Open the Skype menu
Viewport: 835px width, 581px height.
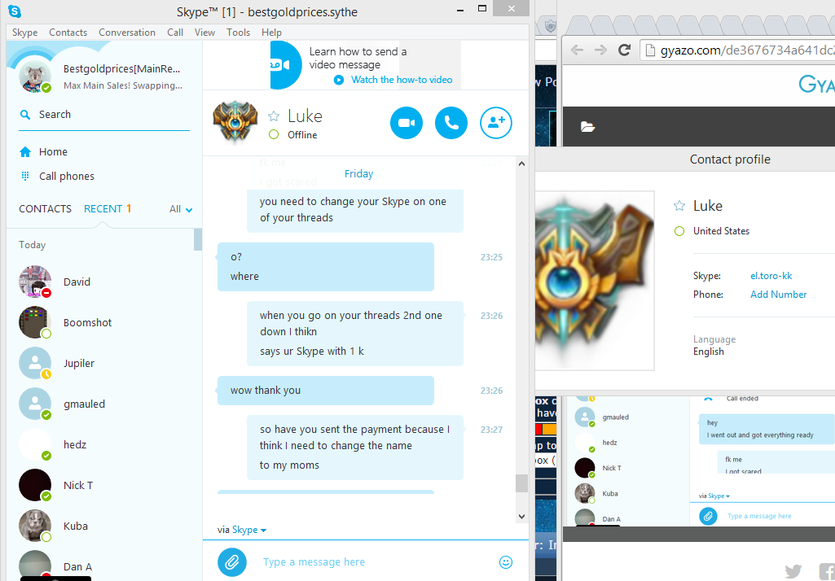click(25, 33)
